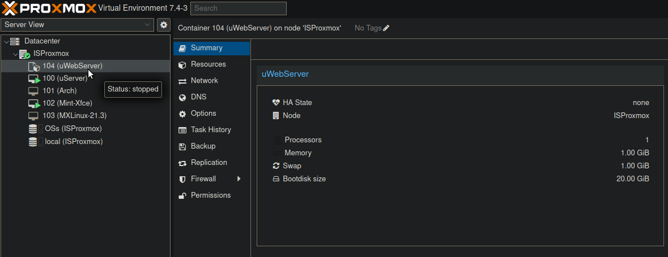Image resolution: width=668 pixels, height=257 pixels.
Task: Collapse the ISProxmox tree node
Action: pyautogui.click(x=15, y=54)
